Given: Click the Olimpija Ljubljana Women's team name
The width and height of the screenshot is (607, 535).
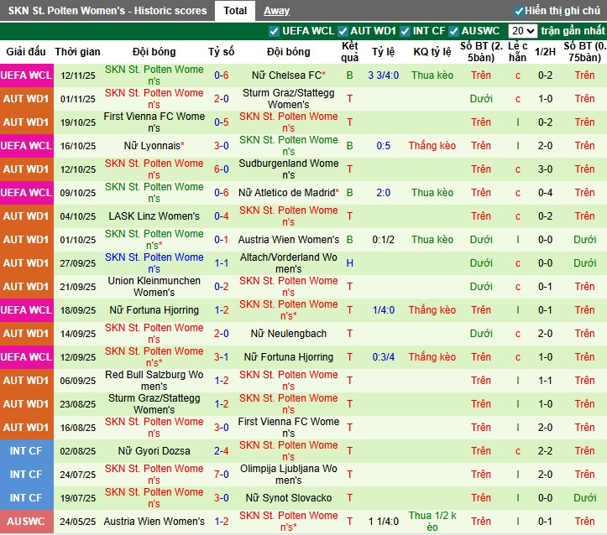Looking at the screenshot, I should coord(289,475).
